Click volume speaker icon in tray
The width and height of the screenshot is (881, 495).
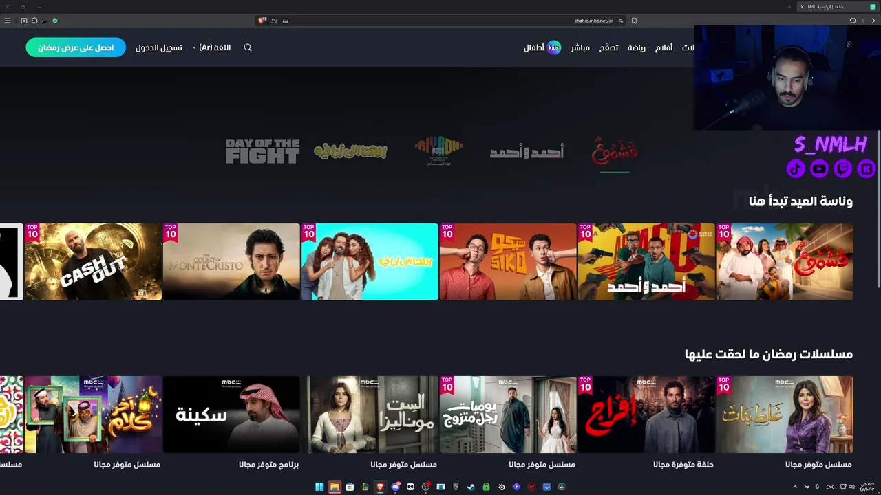coord(853,487)
